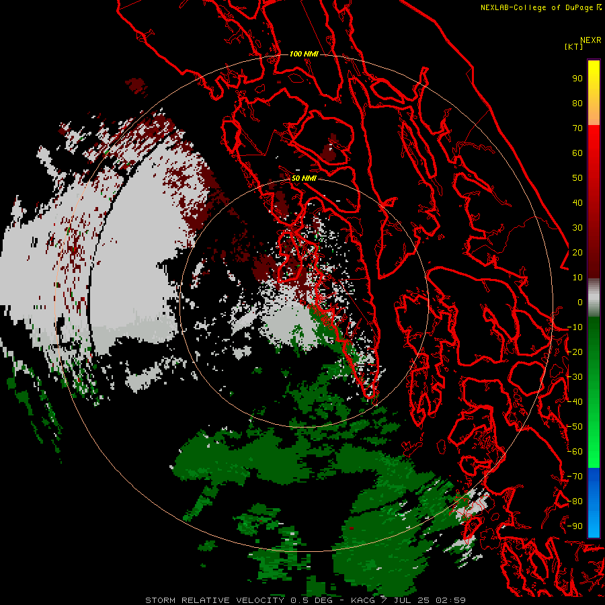Click the positive 60 scale label

[x=577, y=153]
